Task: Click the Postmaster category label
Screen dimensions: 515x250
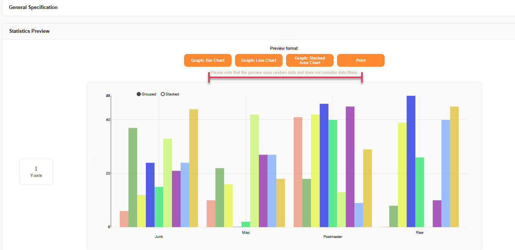Action: pyautogui.click(x=333, y=236)
